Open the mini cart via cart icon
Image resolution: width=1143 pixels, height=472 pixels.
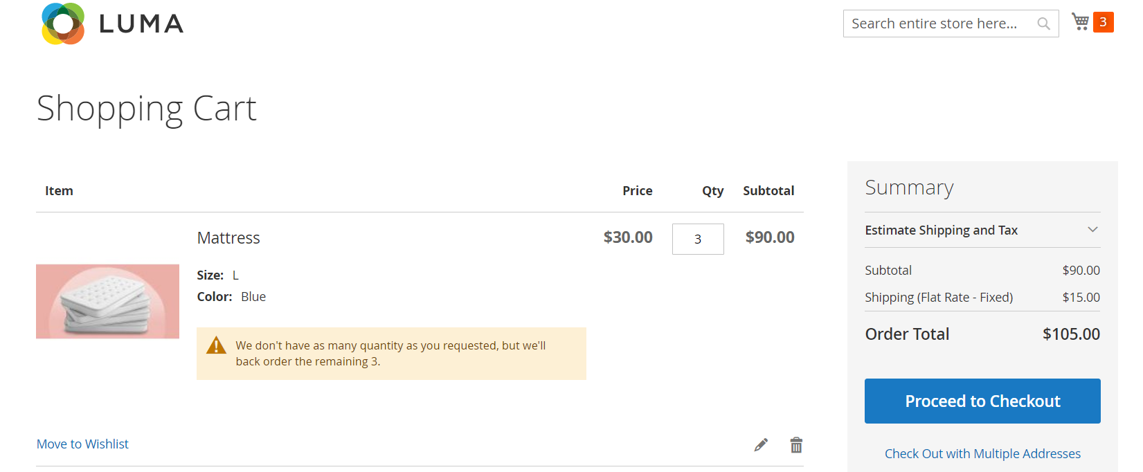pos(1080,22)
